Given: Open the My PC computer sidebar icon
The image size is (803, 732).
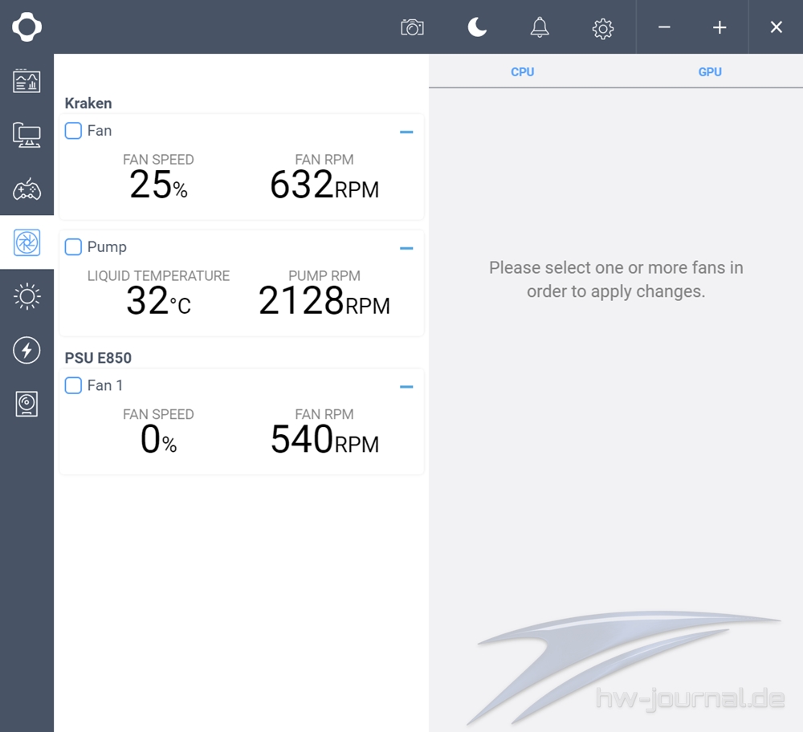Looking at the screenshot, I should point(26,135).
